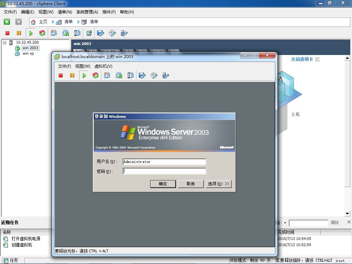
Task: Click the 用户名 field containing Administrator
Action: click(164, 162)
